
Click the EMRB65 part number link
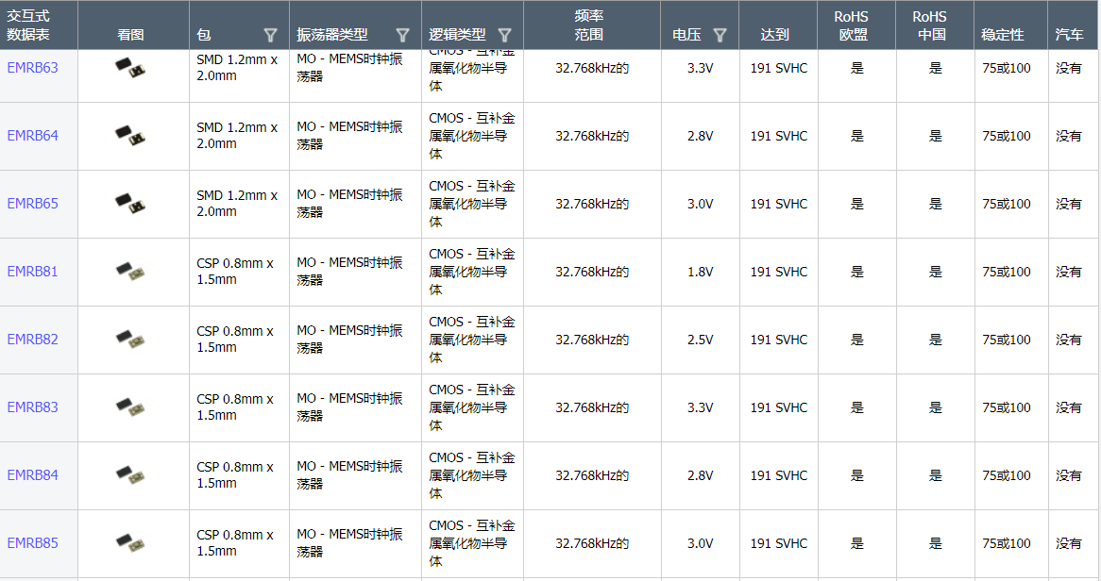click(33, 204)
